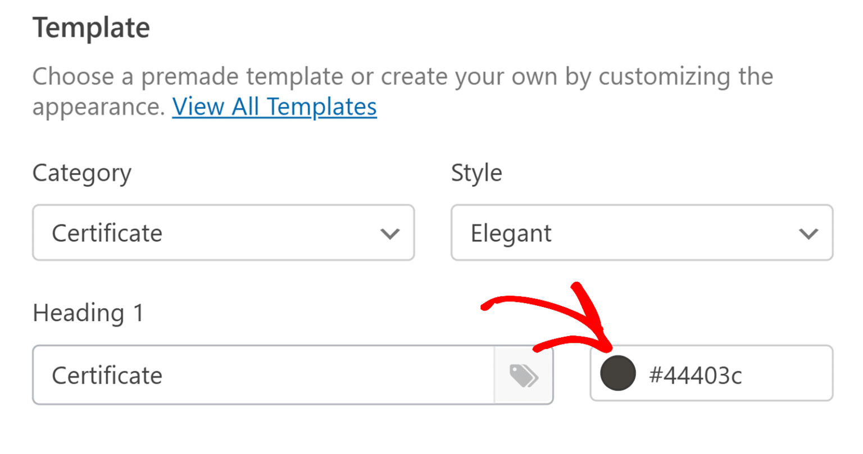Open the View All Templates link
863x454 pixels.
click(274, 107)
